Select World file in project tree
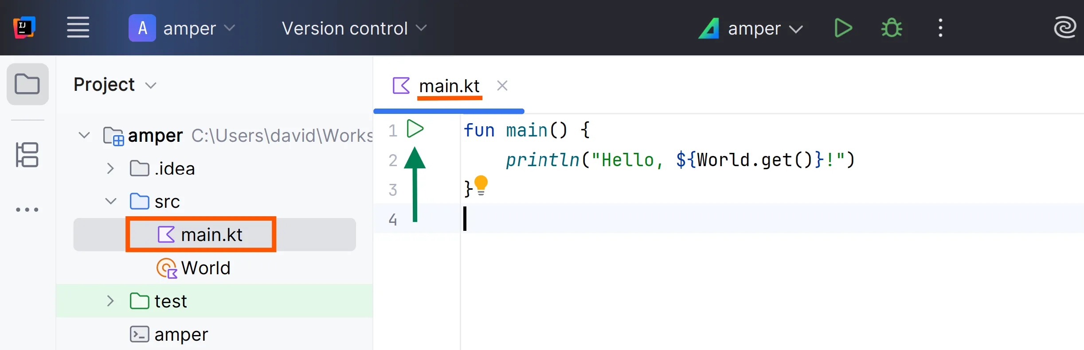 click(205, 268)
